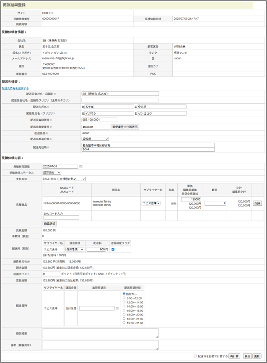Select 19:00~21:00 delivery time radio
Image resolution: width=267 pixels, height=363 pixels.
point(124,324)
